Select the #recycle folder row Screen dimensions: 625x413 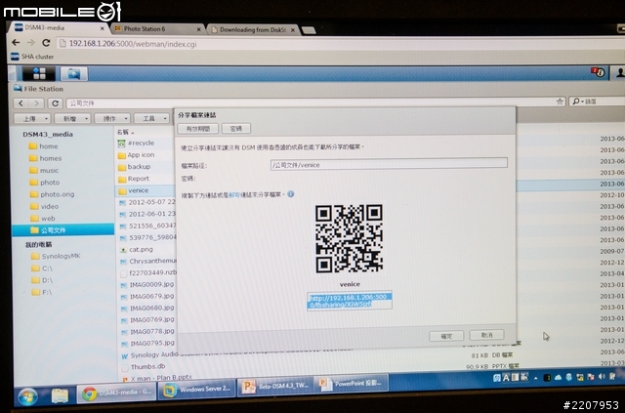pyautogui.click(x=146, y=143)
